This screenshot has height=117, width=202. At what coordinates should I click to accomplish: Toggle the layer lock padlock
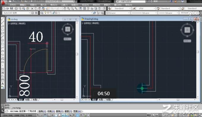(54, 13)
